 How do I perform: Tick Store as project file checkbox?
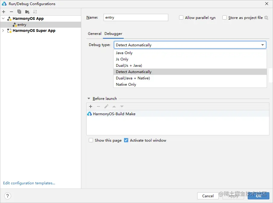click(x=225, y=17)
